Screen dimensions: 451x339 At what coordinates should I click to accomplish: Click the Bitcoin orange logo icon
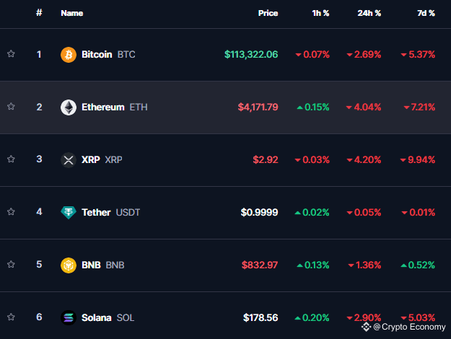(x=69, y=55)
